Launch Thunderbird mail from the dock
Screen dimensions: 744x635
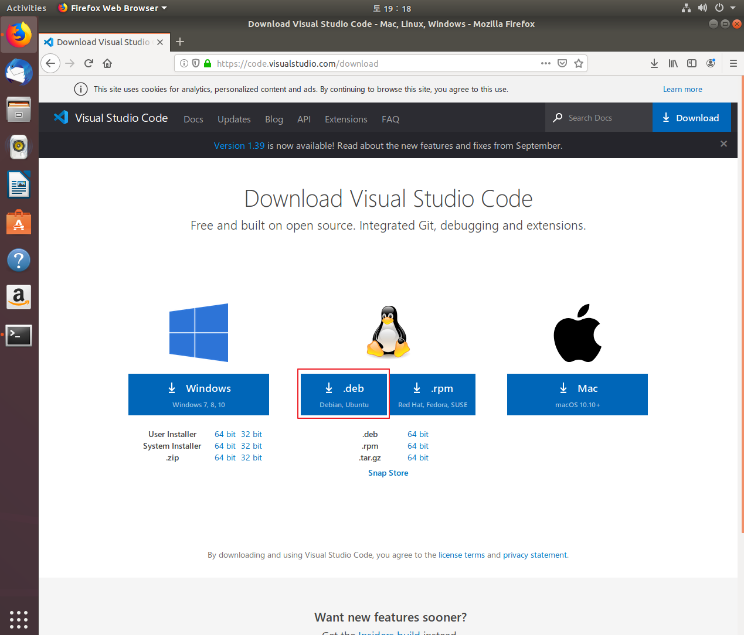pos(19,72)
